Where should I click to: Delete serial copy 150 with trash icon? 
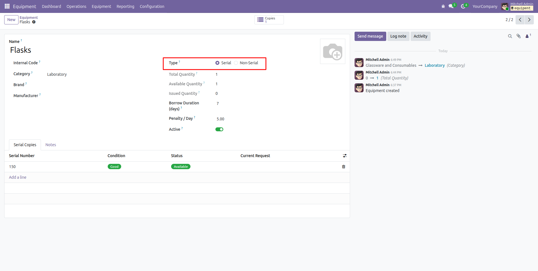[x=344, y=167]
